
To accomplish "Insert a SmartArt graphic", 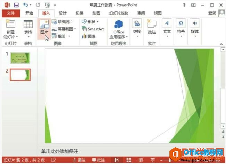I will tap(93, 29).
